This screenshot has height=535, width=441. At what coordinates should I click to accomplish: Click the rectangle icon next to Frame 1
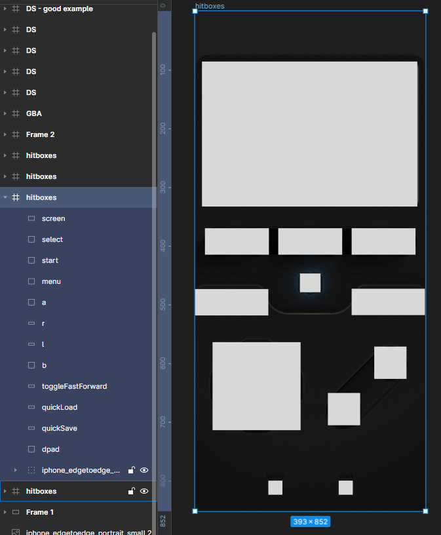click(x=16, y=512)
